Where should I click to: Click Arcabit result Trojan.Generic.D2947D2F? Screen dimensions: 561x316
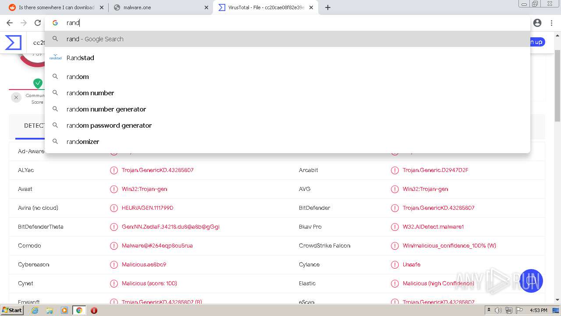[436, 170]
